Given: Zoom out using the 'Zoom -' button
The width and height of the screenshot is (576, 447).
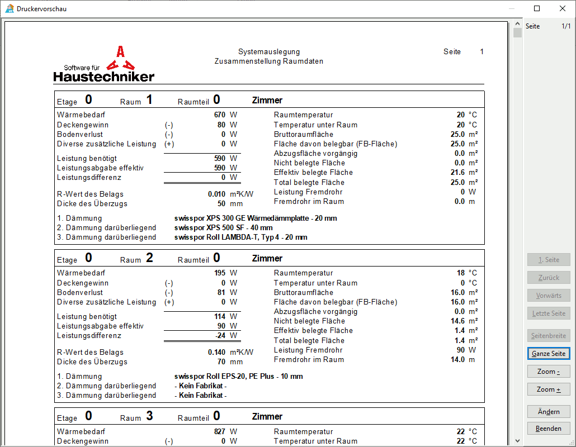Looking at the screenshot, I should (549, 372).
